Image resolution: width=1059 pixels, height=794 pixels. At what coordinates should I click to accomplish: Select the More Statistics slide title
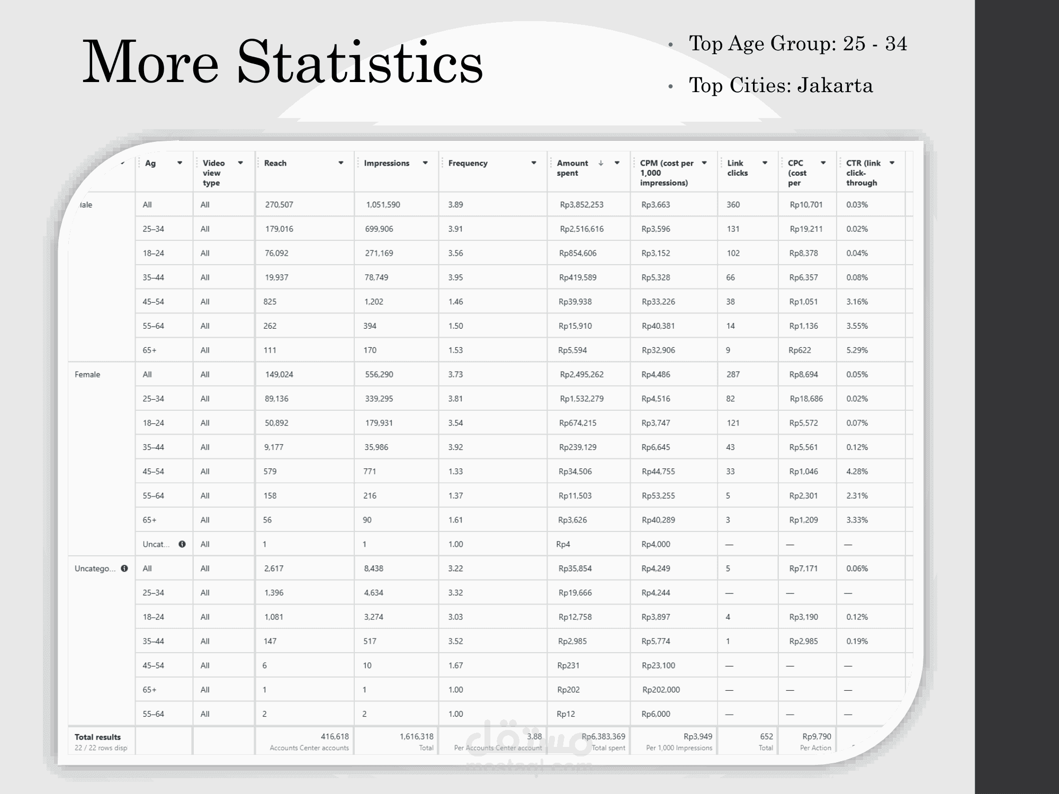point(282,62)
